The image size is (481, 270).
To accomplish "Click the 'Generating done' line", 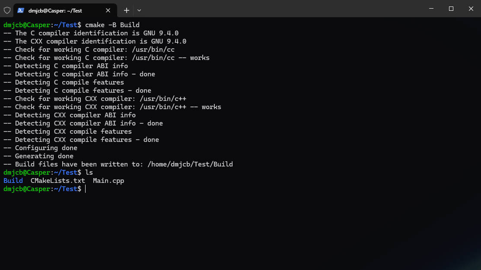I will (x=38, y=156).
